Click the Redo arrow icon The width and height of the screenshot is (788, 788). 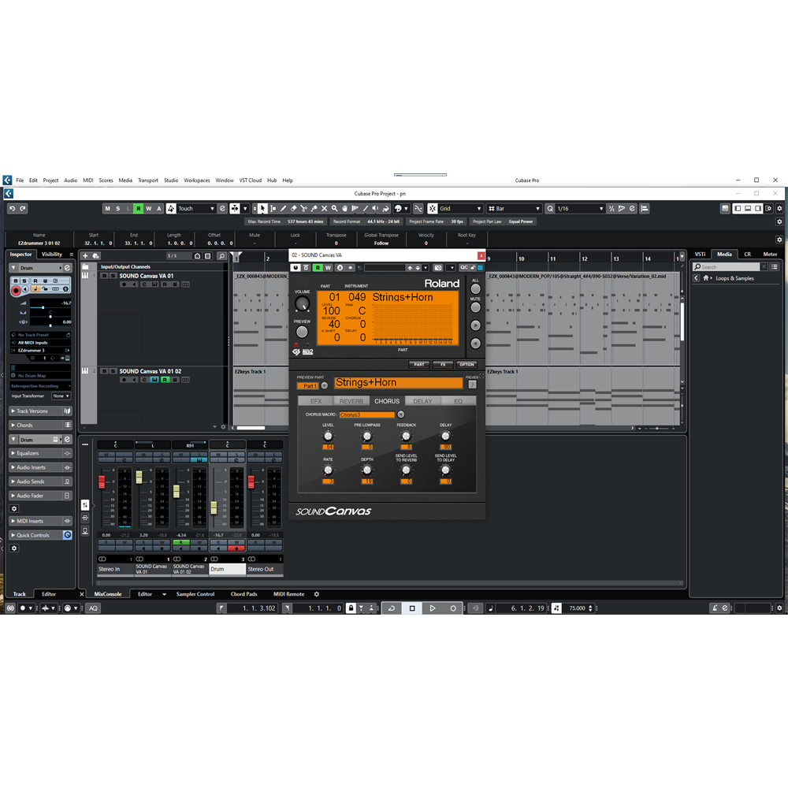tap(23, 209)
